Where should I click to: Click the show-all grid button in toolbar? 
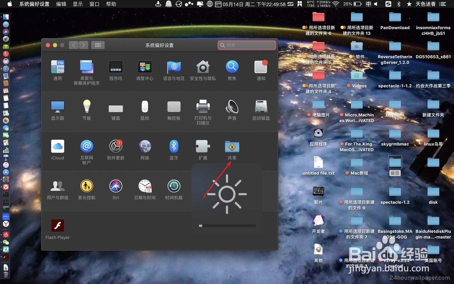(x=98, y=45)
